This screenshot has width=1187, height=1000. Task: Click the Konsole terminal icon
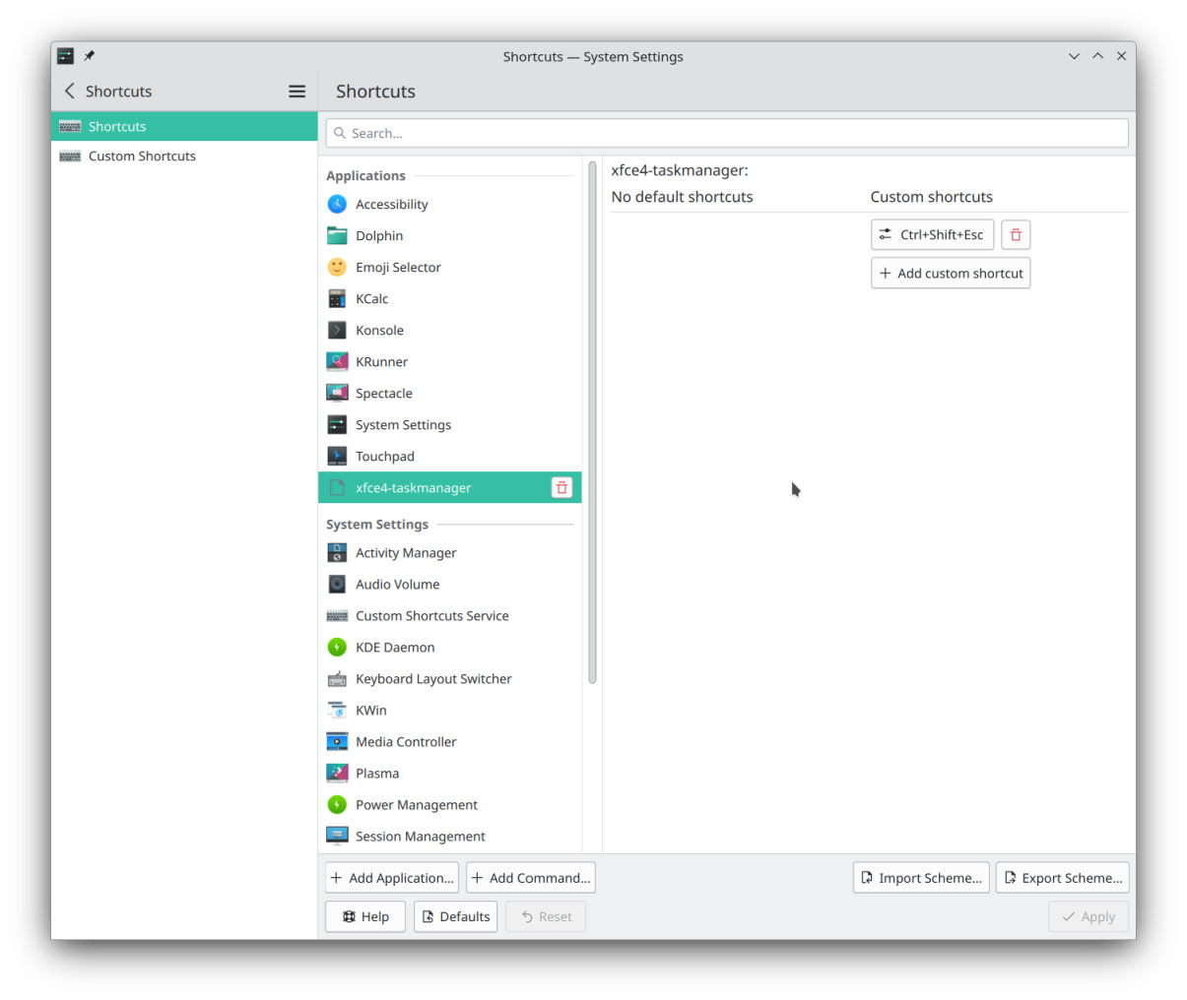337,330
